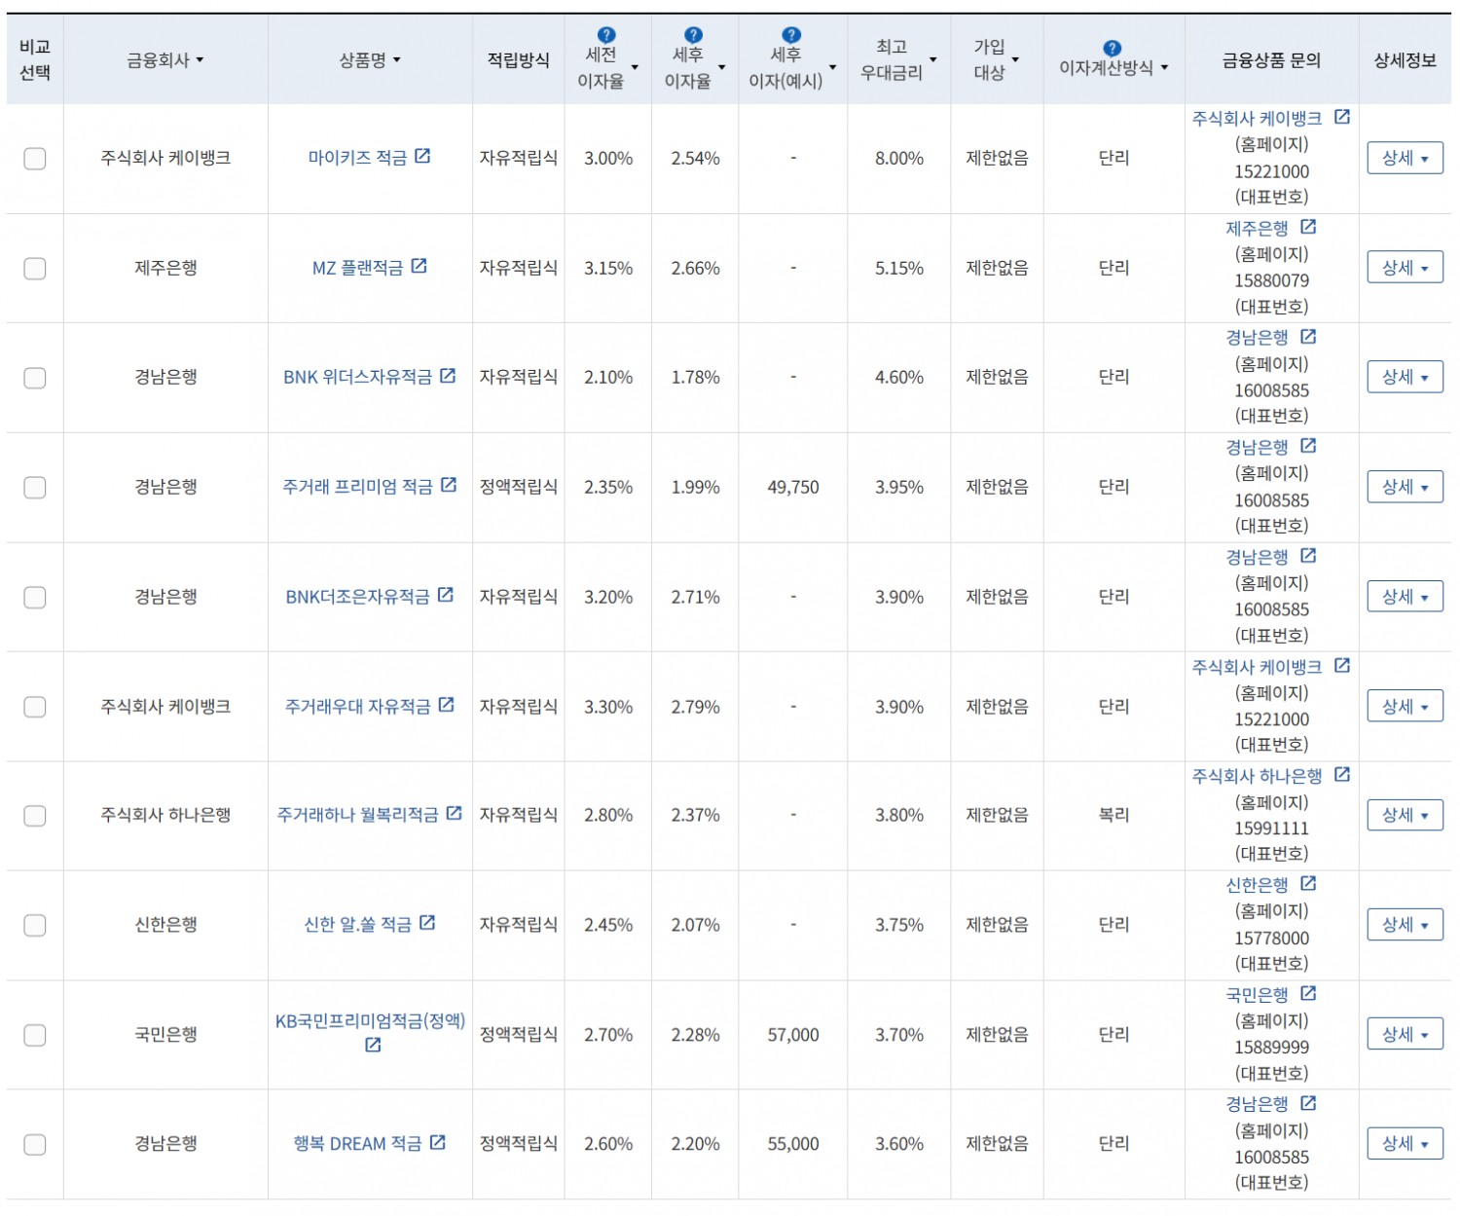This screenshot has width=1460, height=1216.
Task: Check compare box for 주식회사 하나은행 row
Action: [35, 816]
